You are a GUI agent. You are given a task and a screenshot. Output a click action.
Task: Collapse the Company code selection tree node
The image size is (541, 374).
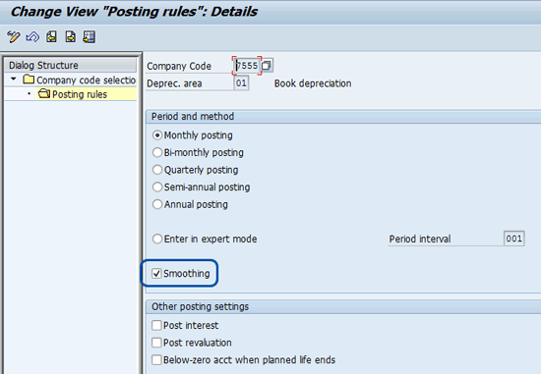coord(14,80)
